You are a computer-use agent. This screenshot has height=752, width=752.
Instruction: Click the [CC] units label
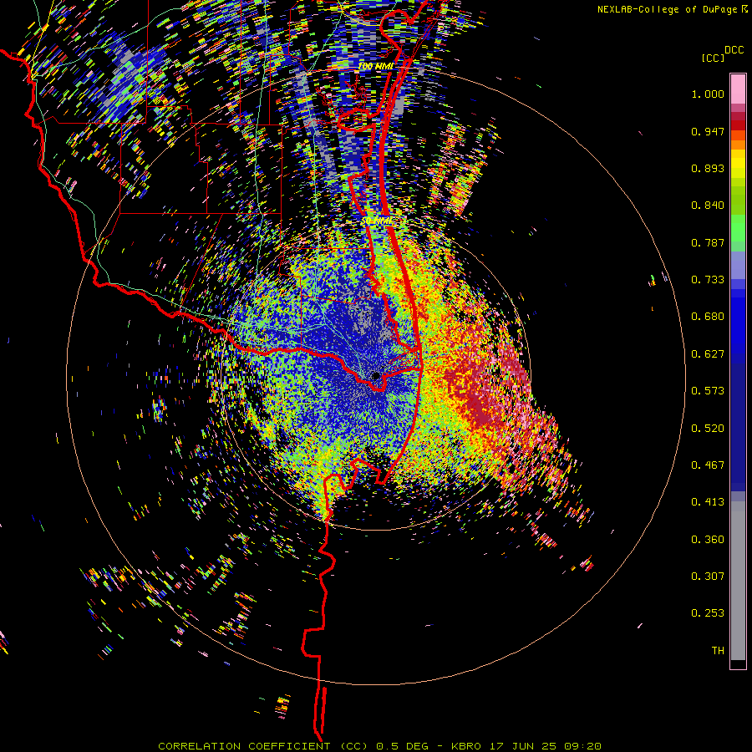713,58
